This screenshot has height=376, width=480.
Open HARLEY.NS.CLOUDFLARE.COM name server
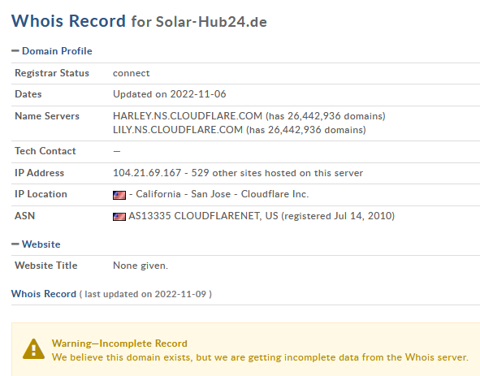click(x=188, y=116)
